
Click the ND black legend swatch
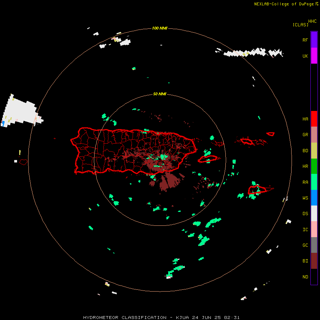(x=314, y=277)
